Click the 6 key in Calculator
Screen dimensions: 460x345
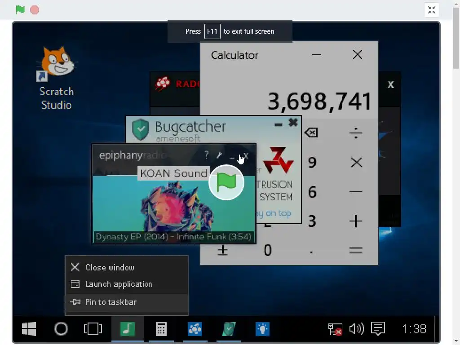click(x=312, y=192)
